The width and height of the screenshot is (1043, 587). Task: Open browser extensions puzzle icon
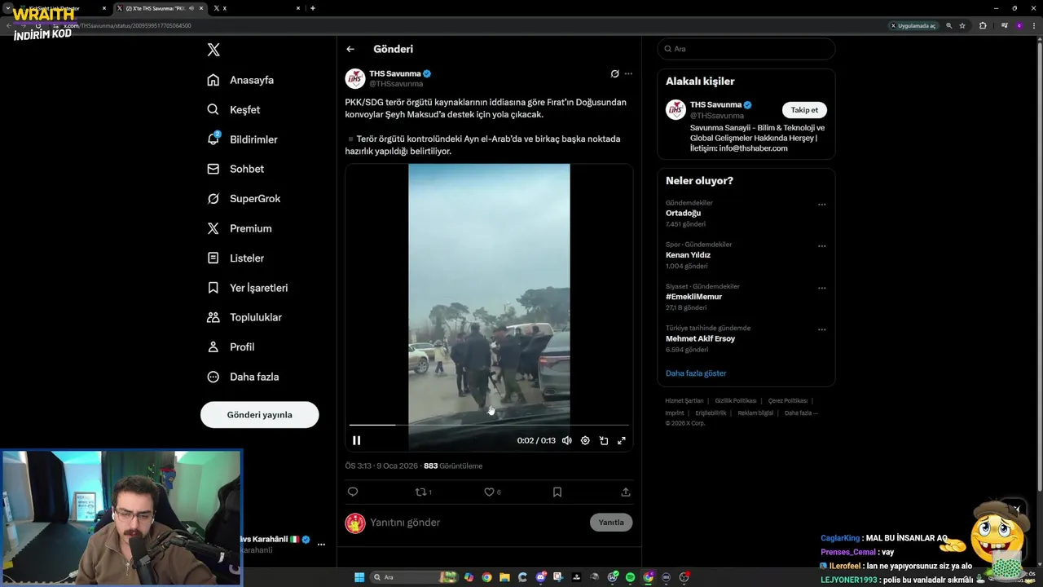tap(983, 25)
